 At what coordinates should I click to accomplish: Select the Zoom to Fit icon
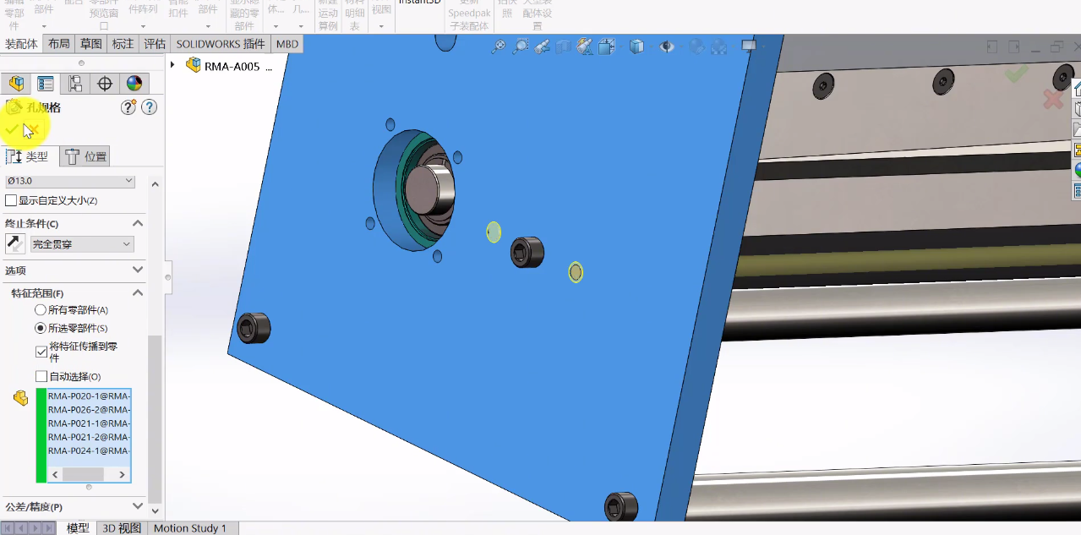tap(499, 46)
